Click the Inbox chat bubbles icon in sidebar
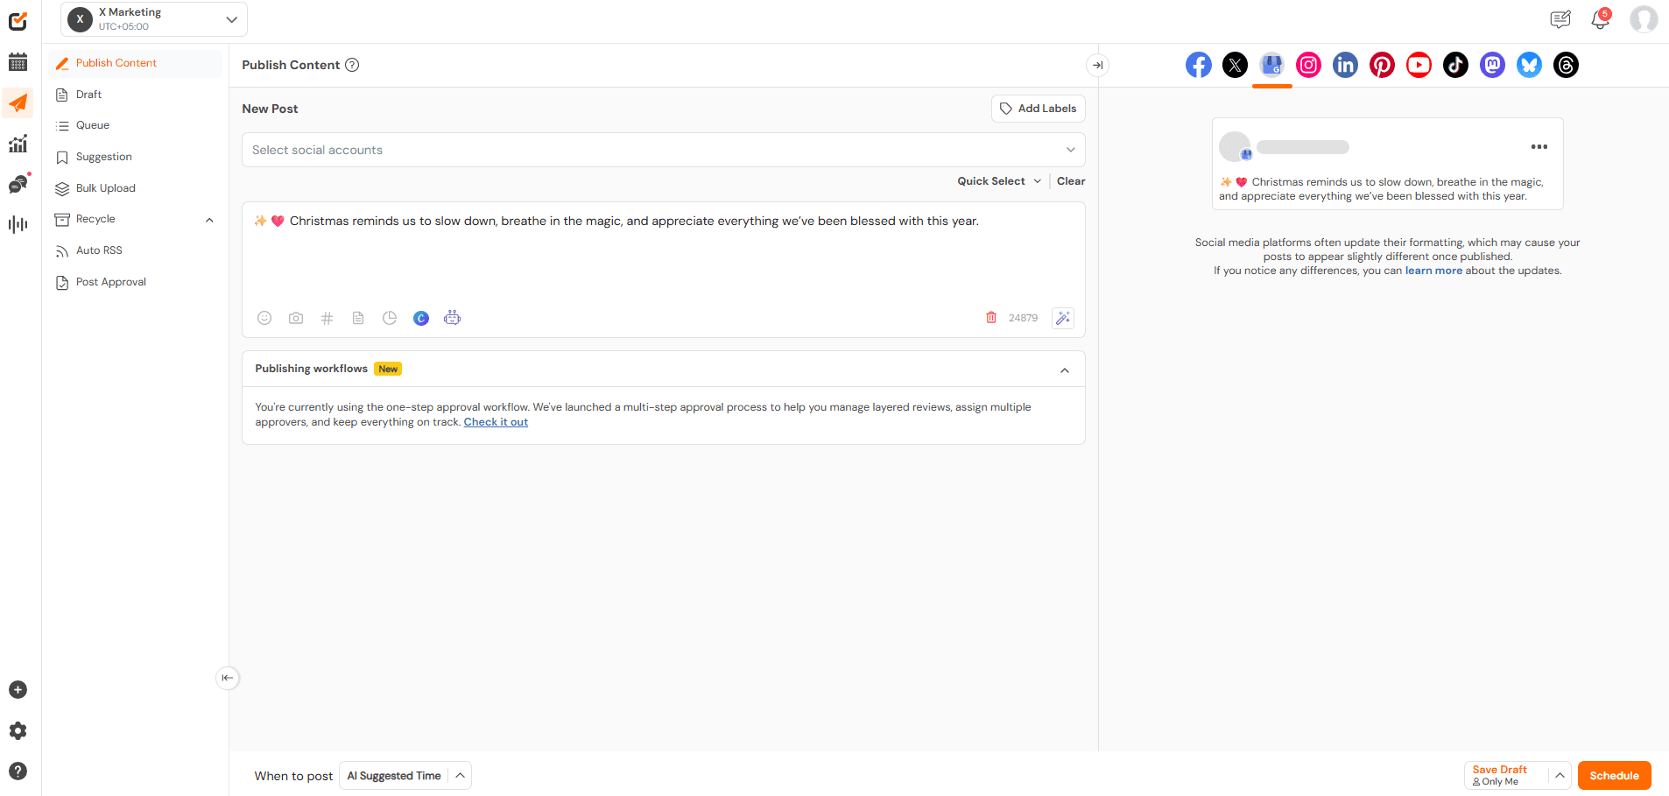1669x796 pixels. click(x=18, y=183)
